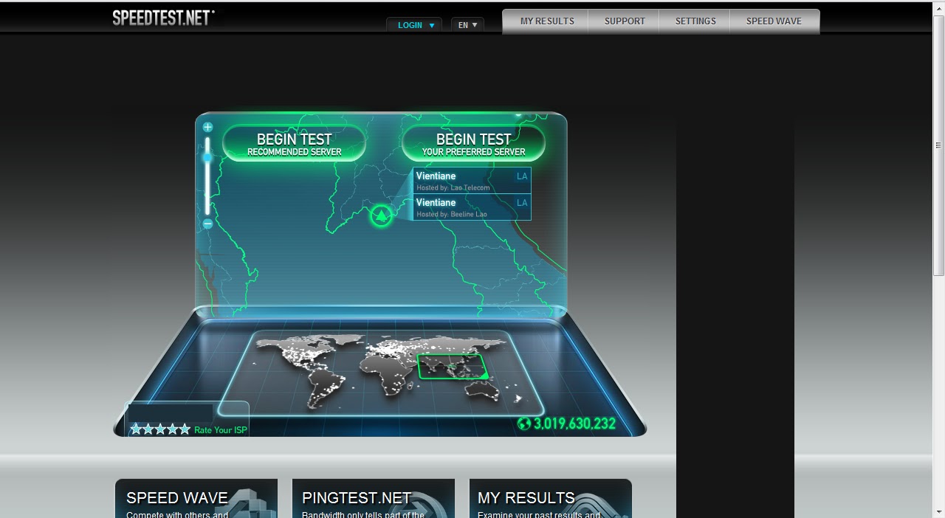Click the green region box on world map
The width and height of the screenshot is (945, 518).
pos(452,367)
